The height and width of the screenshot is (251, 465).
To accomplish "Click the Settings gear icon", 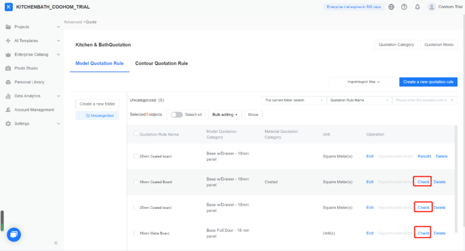I will tap(8, 123).
